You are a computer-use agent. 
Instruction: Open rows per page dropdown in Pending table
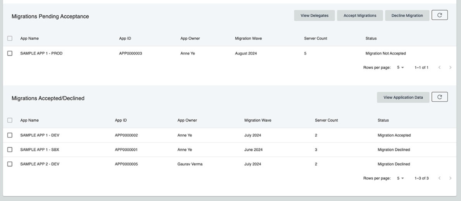coord(400,68)
